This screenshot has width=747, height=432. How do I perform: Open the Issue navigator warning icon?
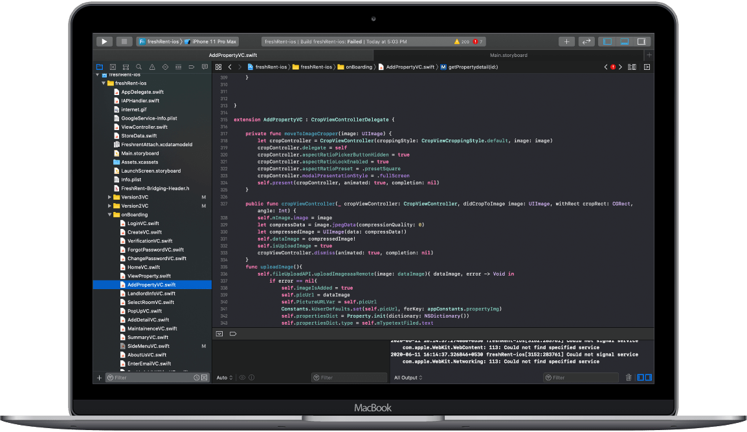(x=151, y=67)
